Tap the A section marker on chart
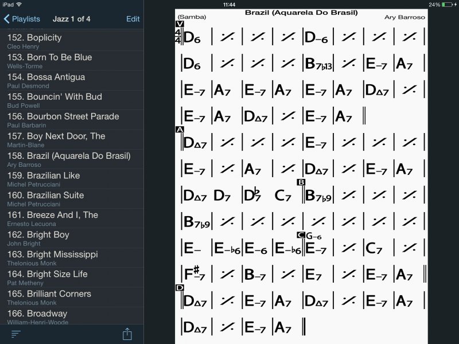The width and height of the screenshot is (459, 344). (x=180, y=130)
